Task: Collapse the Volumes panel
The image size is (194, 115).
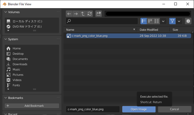Action: coord(6,12)
